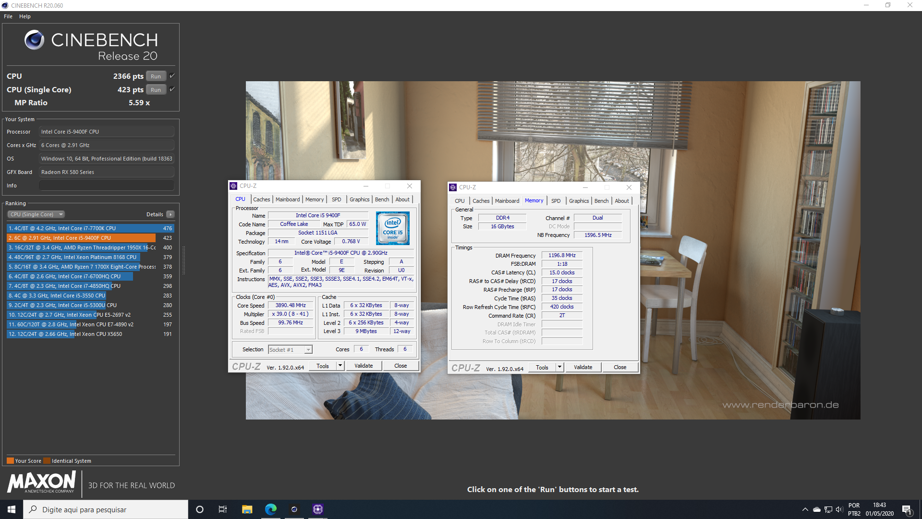Click Tools button in left CPU-Z

323,366
